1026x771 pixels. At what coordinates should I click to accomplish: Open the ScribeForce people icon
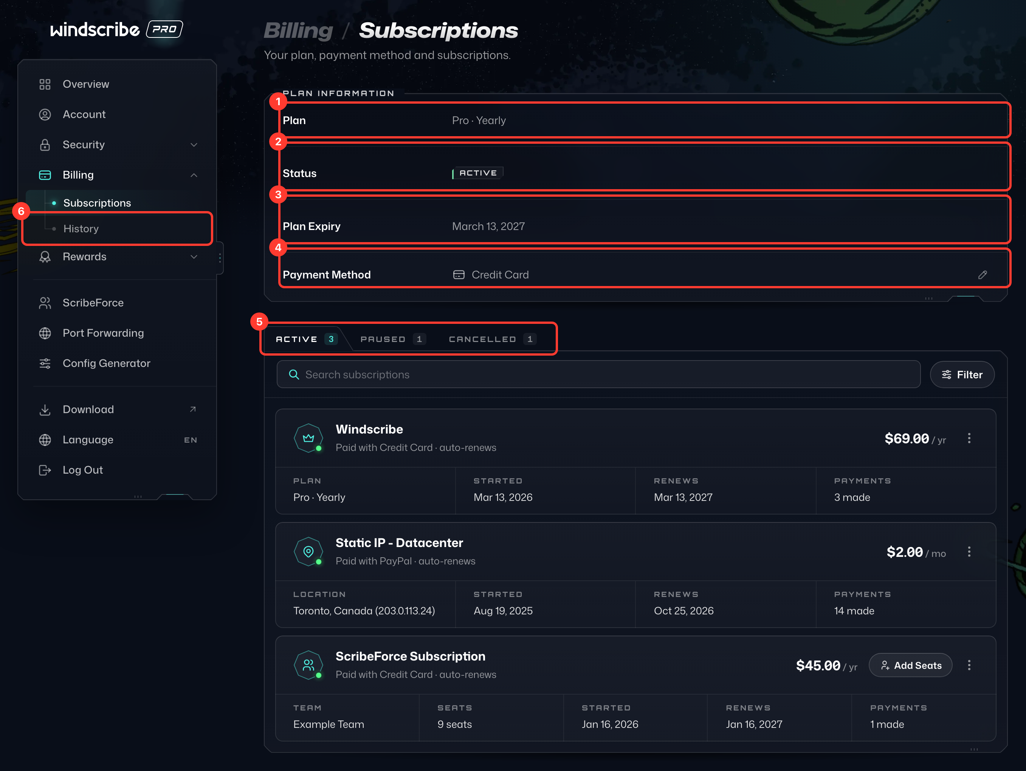click(45, 303)
